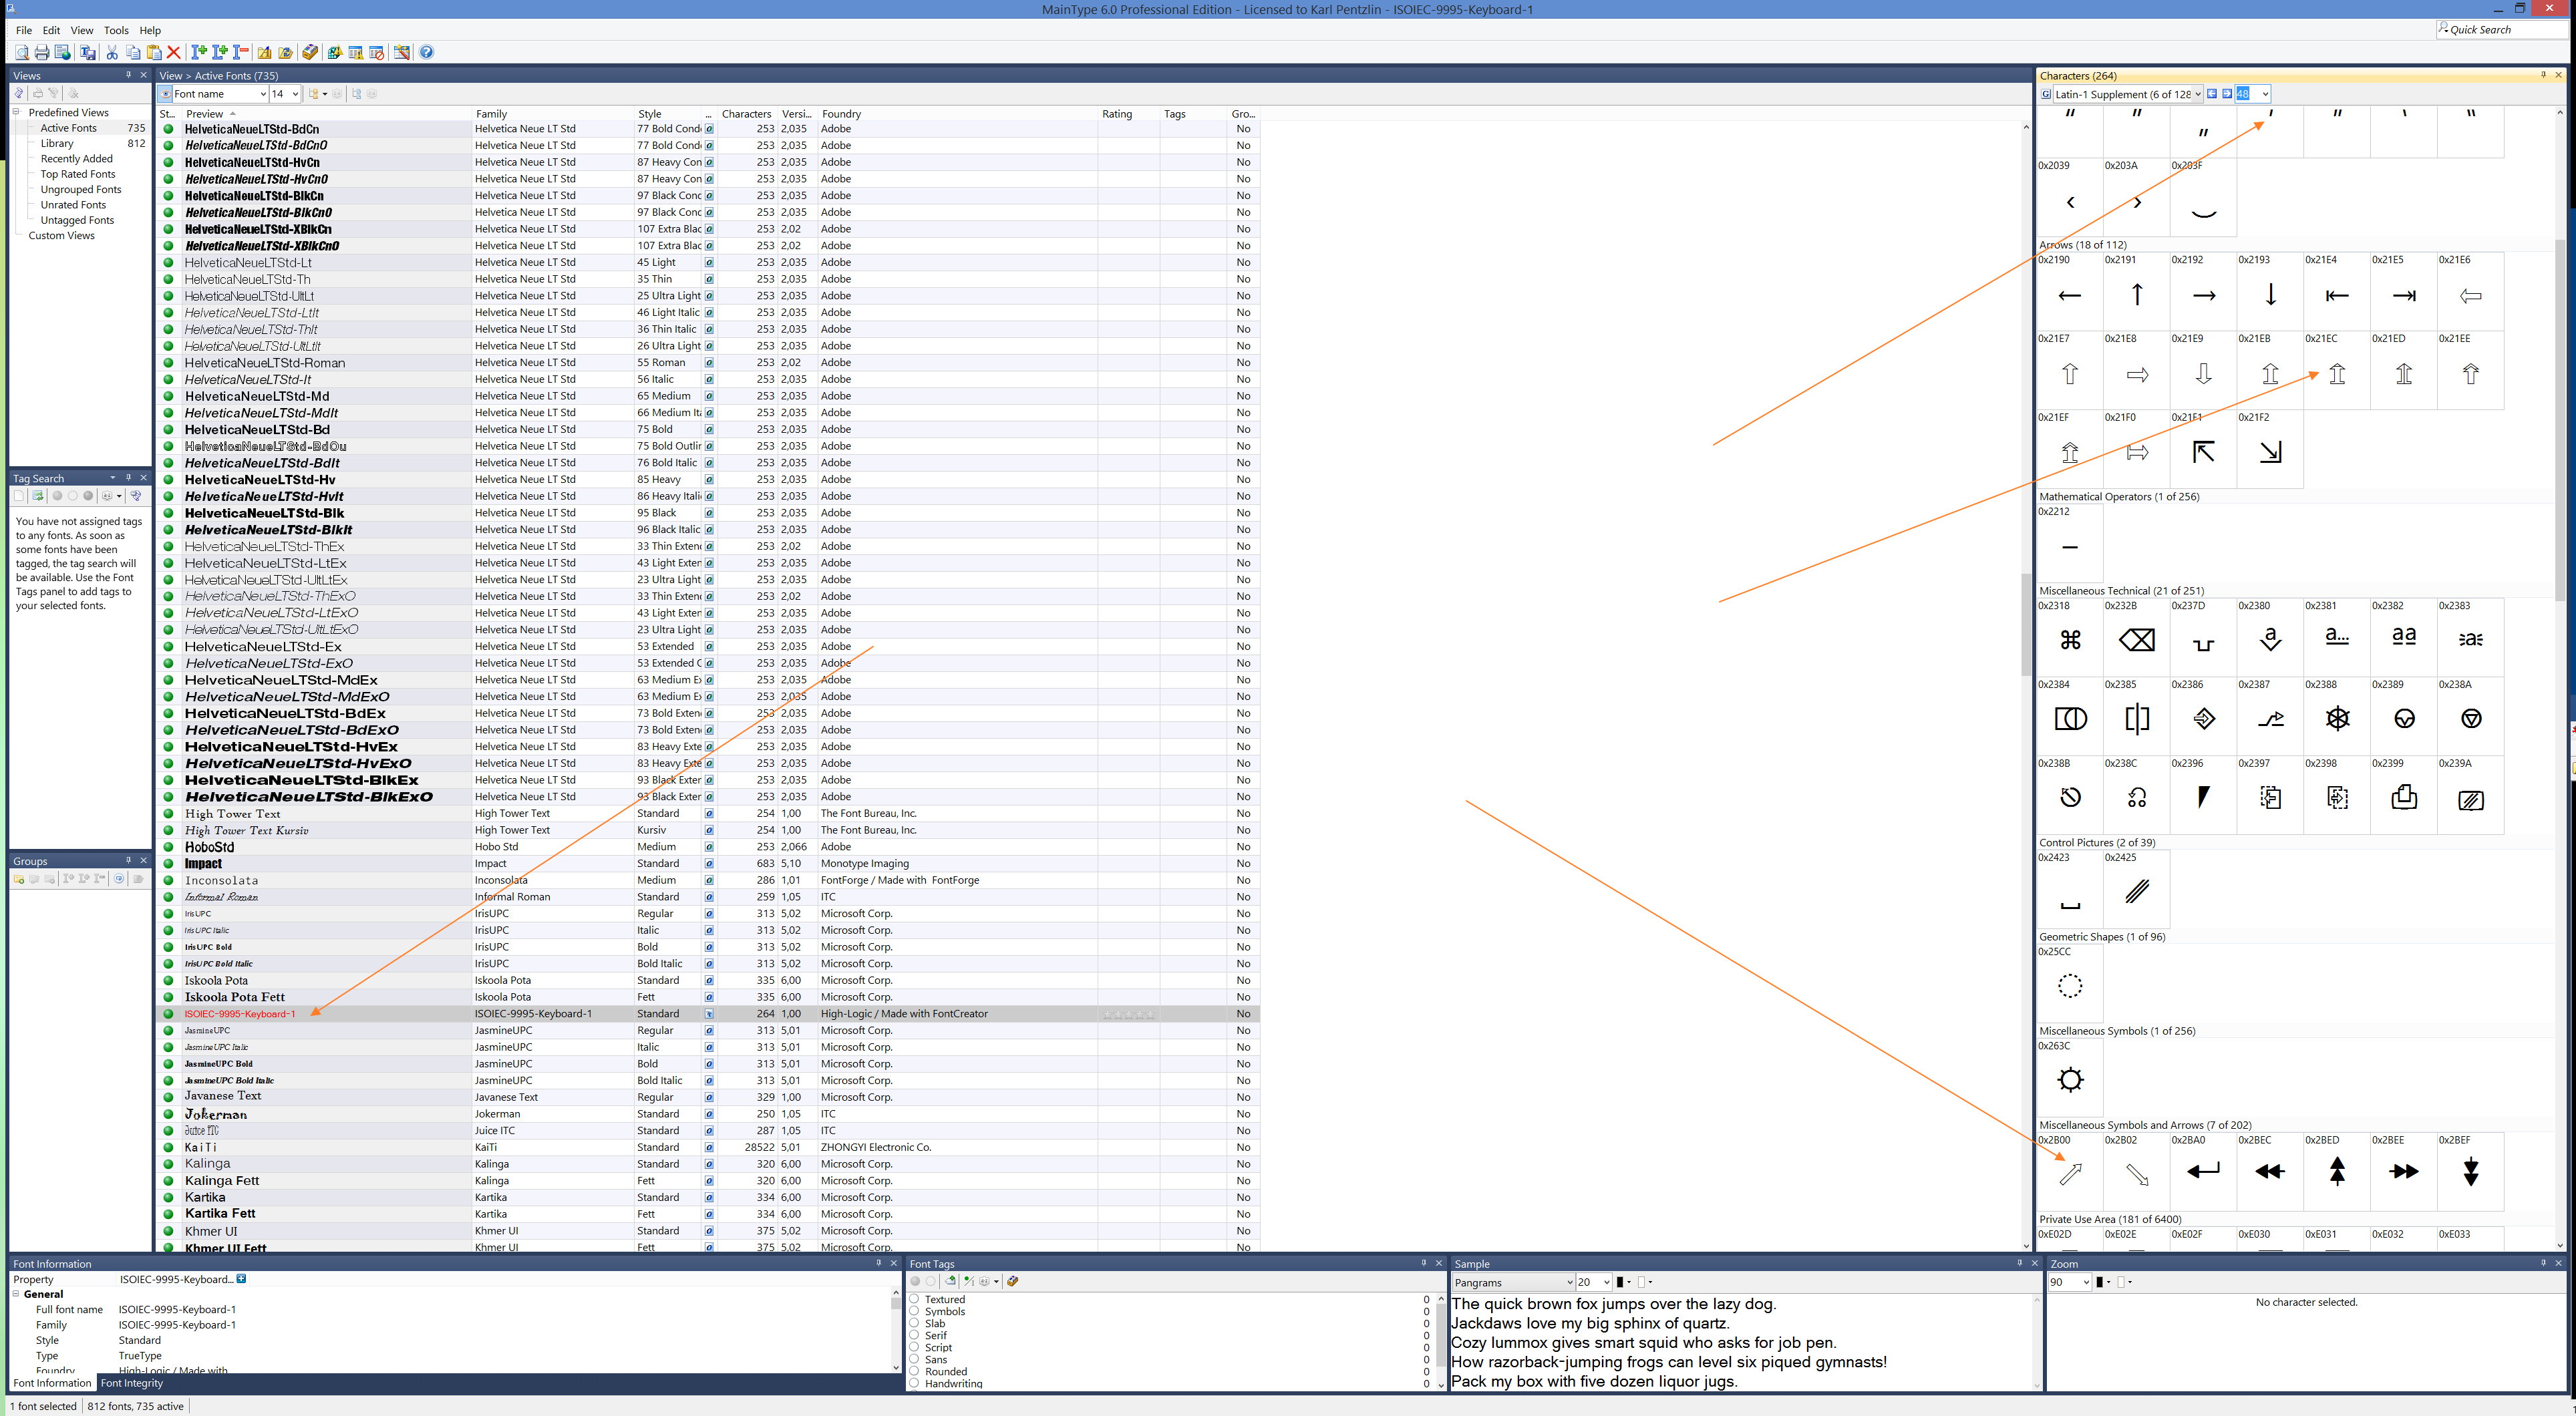Click the font uninstall icon with red minus

point(241,52)
